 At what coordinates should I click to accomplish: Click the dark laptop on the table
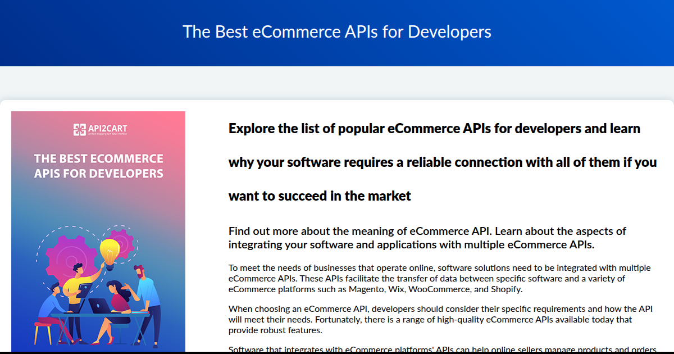pos(101,306)
